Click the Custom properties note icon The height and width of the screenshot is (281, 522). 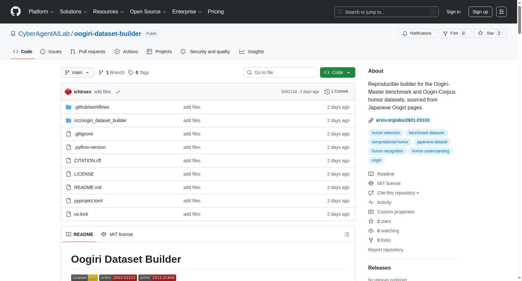[371, 212]
